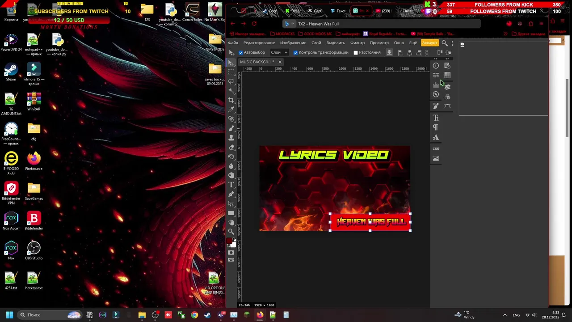Open the Info panel icon

tap(436, 66)
